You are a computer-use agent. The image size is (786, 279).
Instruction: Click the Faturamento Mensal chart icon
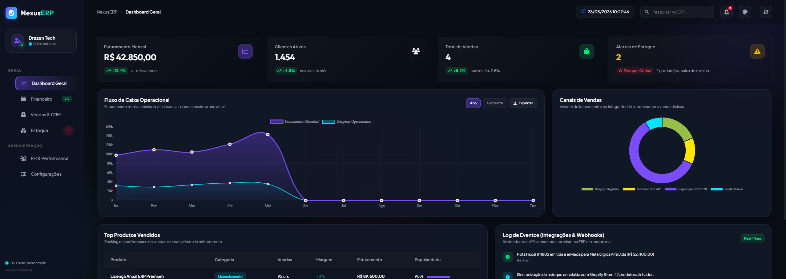click(x=245, y=51)
